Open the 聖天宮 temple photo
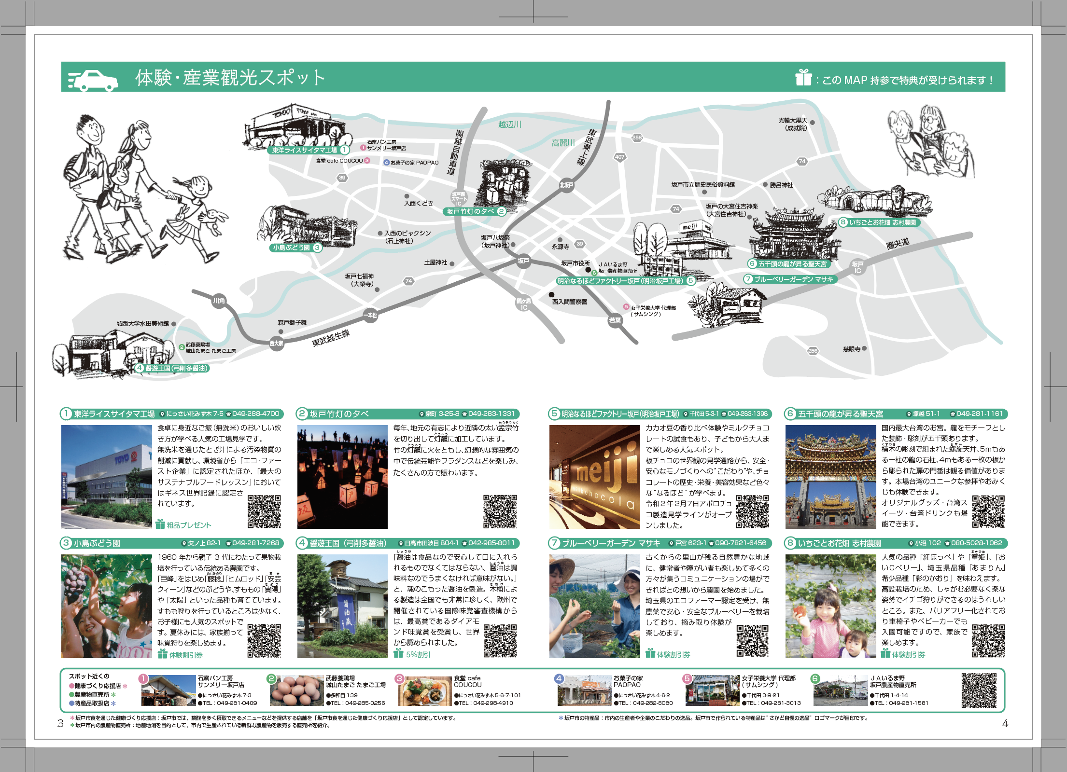 tap(830, 477)
